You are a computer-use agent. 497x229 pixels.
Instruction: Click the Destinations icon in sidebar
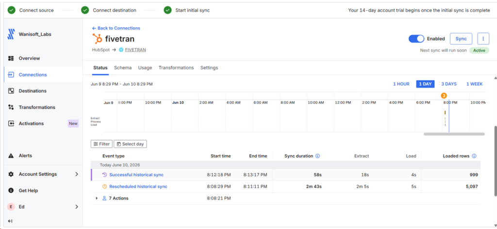coord(11,91)
